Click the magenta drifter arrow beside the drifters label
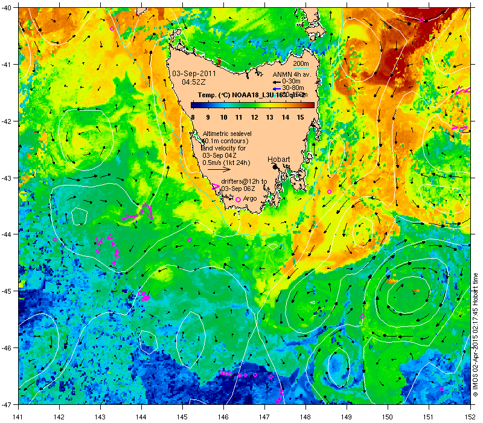 (216, 186)
